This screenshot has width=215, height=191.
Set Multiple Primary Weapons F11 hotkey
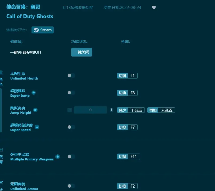[128, 157]
